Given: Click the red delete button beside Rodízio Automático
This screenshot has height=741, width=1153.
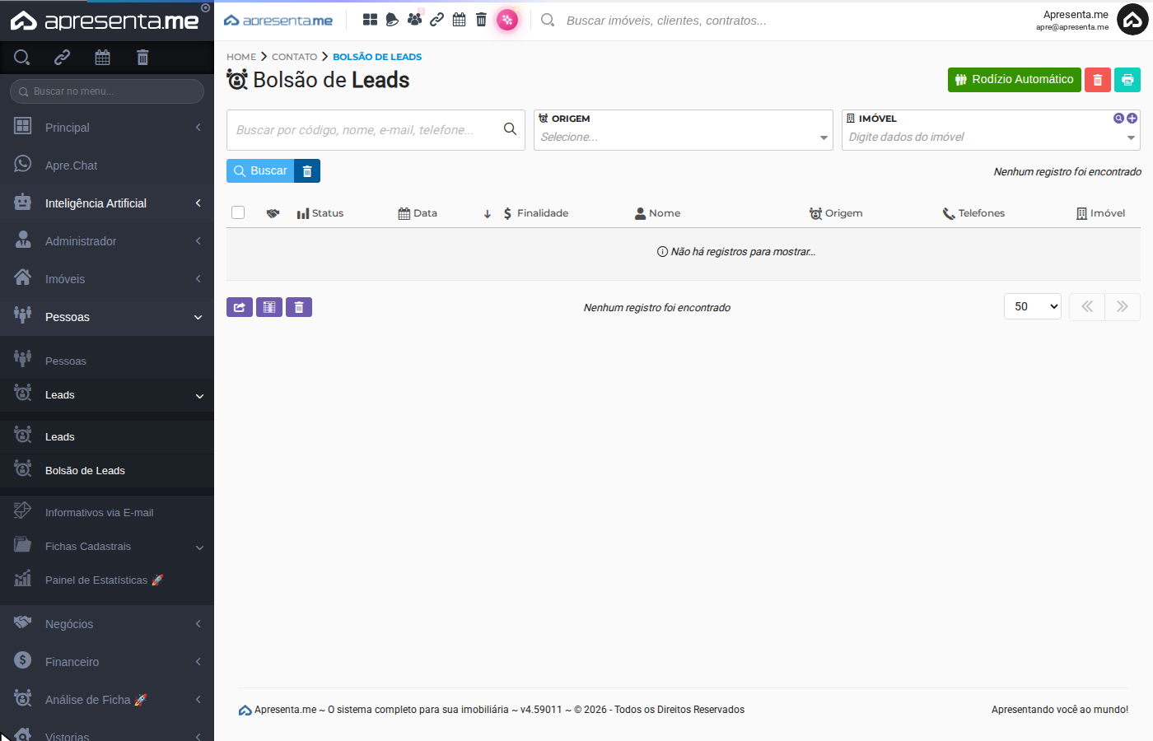Looking at the screenshot, I should point(1098,80).
